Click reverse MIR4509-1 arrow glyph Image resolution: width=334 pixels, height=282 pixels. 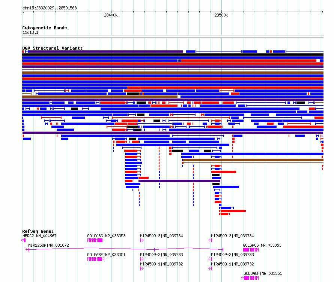210,268
